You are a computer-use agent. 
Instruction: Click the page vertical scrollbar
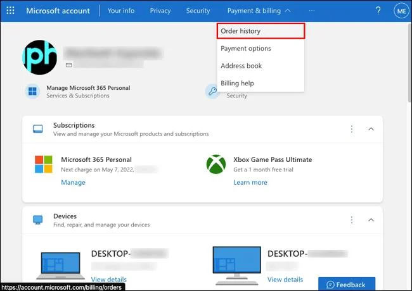409,63
